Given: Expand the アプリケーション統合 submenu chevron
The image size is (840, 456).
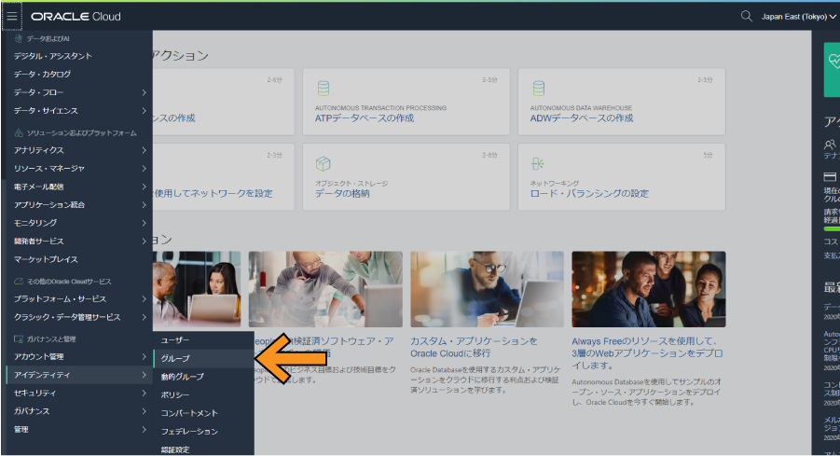Looking at the screenshot, I should 144,205.
